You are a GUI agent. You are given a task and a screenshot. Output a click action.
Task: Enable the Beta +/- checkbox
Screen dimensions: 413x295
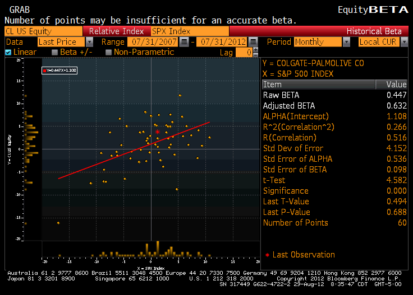click(54, 52)
